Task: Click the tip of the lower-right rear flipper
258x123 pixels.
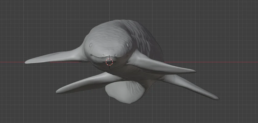Action: (x=216, y=98)
